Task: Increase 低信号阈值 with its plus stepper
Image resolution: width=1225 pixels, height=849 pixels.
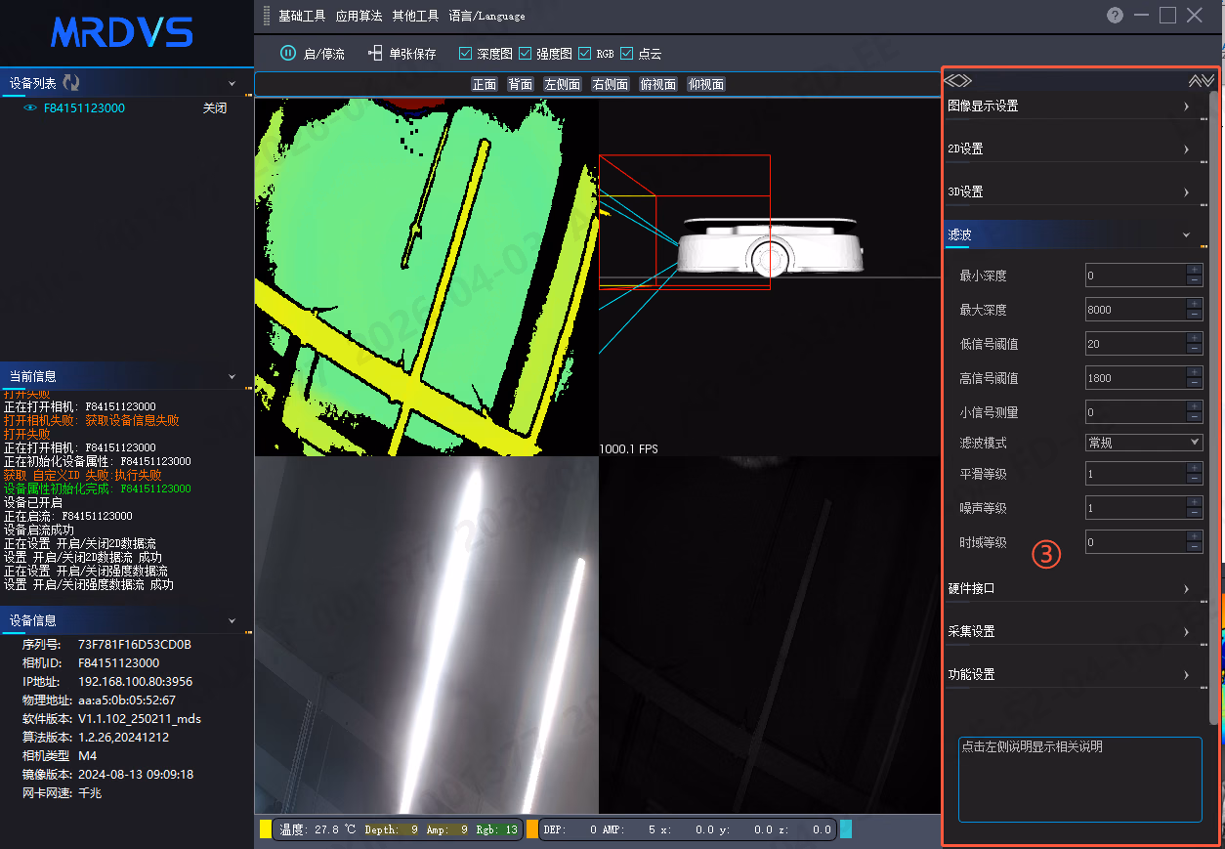Action: (1194, 338)
